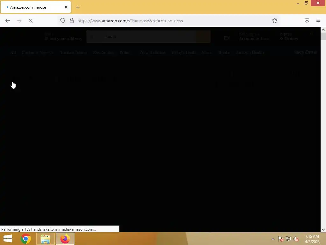This screenshot has height=245, width=326.
Task: Show hidden system tray icons
Action: [273, 239]
